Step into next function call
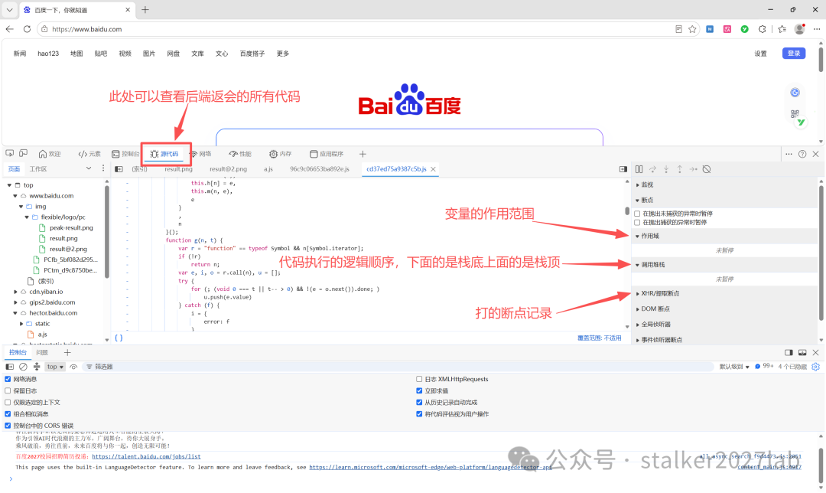Screen dimensions: 826x493 pos(666,169)
